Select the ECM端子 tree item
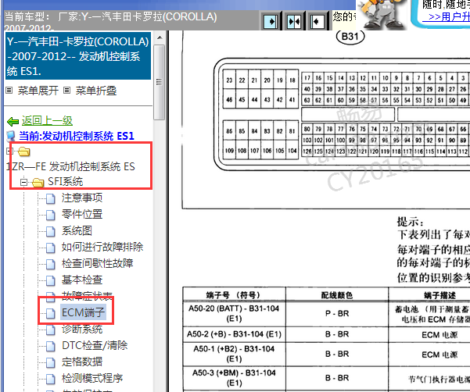The height and width of the screenshot is (392, 470). (x=83, y=312)
